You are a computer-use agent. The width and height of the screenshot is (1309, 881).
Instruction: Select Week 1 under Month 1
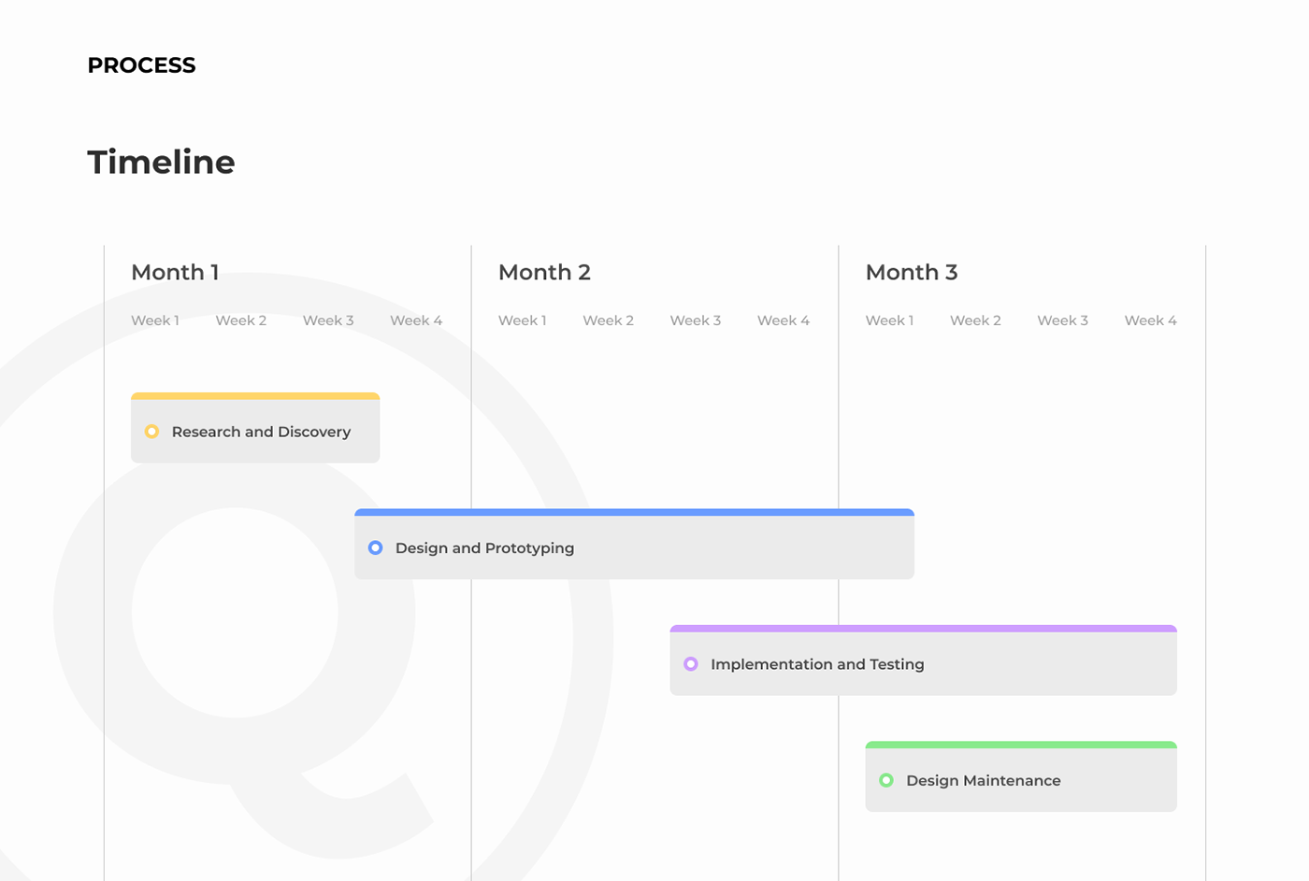click(x=155, y=320)
